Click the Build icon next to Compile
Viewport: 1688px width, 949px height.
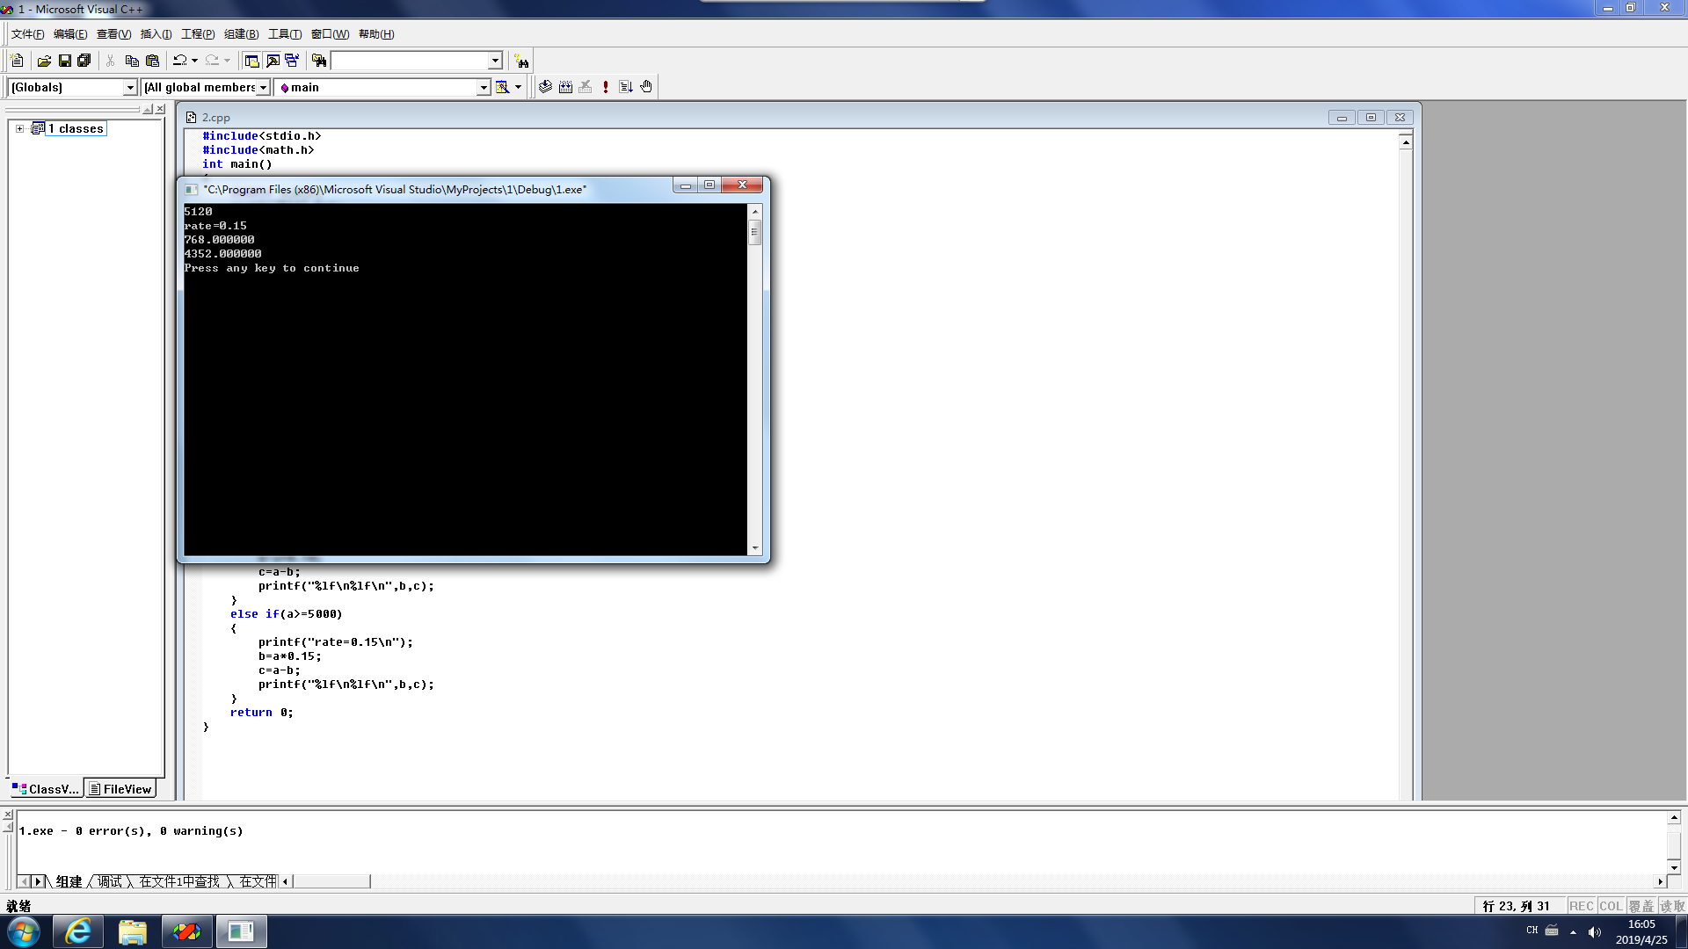point(565,87)
